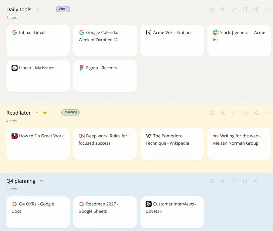273x231 pixels.
Task: Bookmark the Q4 planning group
Action: pyautogui.click(x=245, y=181)
